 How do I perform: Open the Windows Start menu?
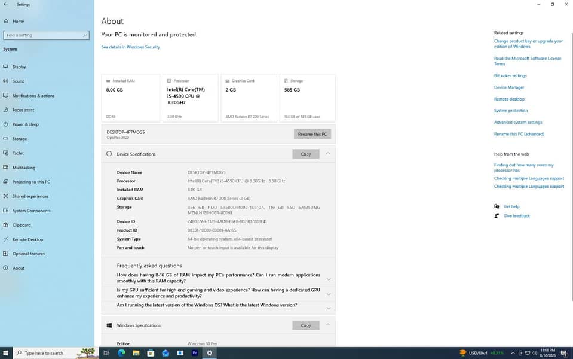(5, 353)
